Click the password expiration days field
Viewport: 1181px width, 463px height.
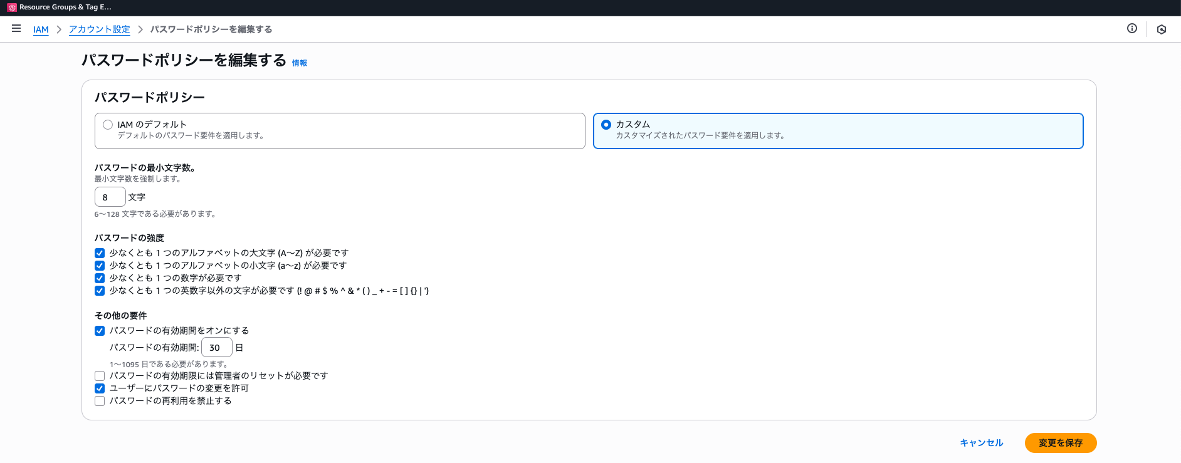point(216,348)
